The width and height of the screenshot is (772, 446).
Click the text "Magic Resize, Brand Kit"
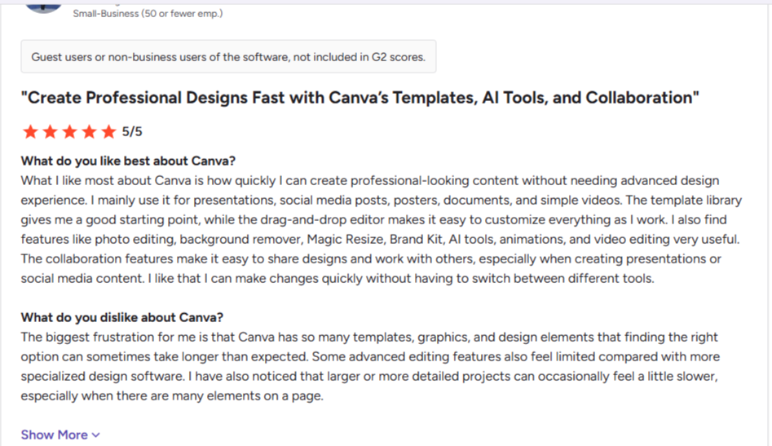coord(376,239)
